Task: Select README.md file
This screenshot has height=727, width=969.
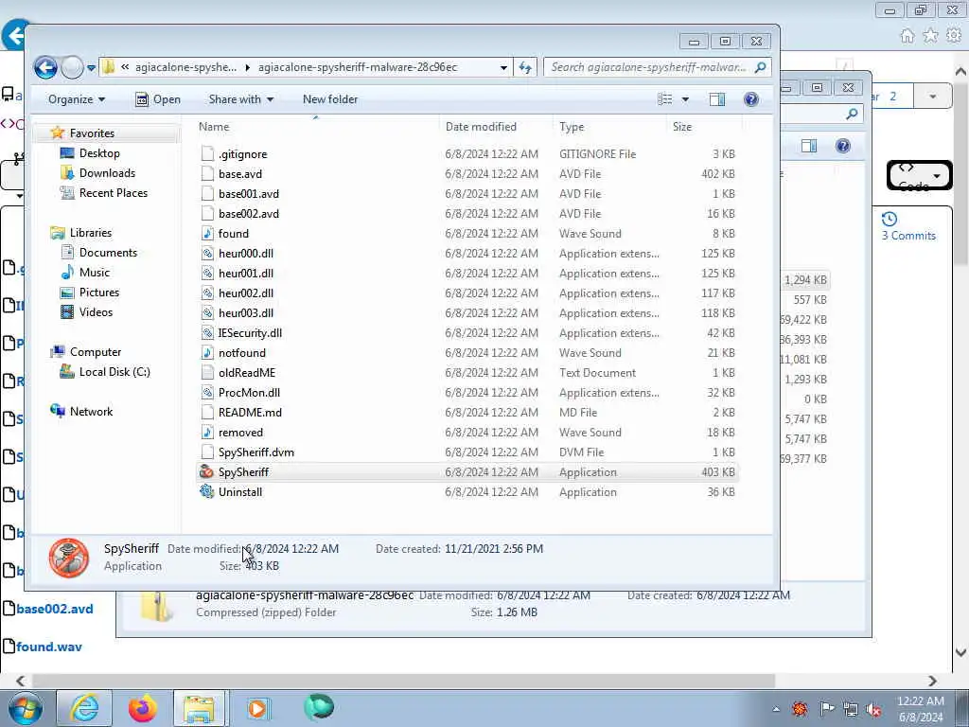Action: point(250,413)
